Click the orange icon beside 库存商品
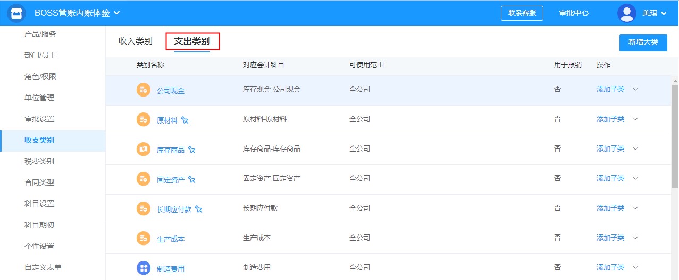The image size is (679, 280). coord(144,150)
